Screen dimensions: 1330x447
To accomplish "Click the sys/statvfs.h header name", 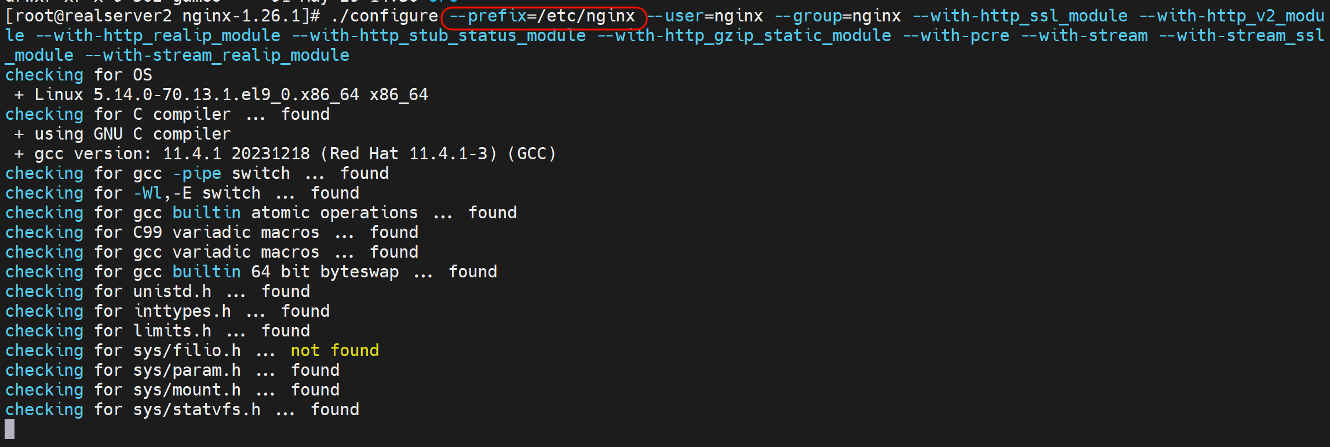I will click(196, 410).
